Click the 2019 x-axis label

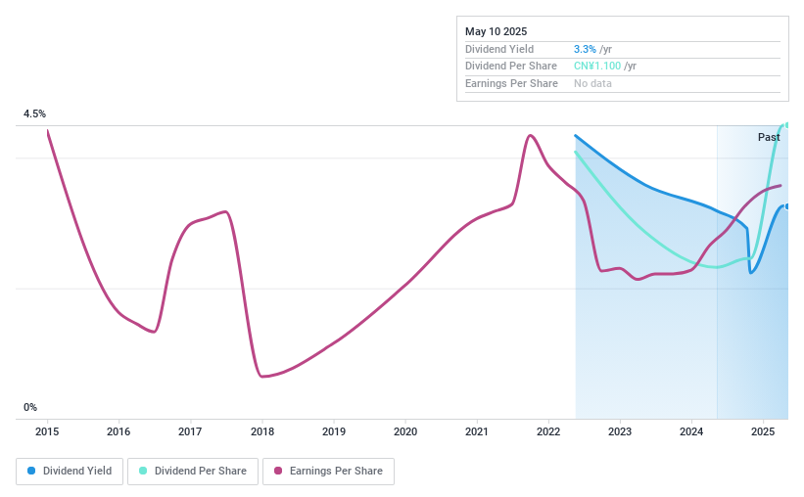tap(334, 431)
